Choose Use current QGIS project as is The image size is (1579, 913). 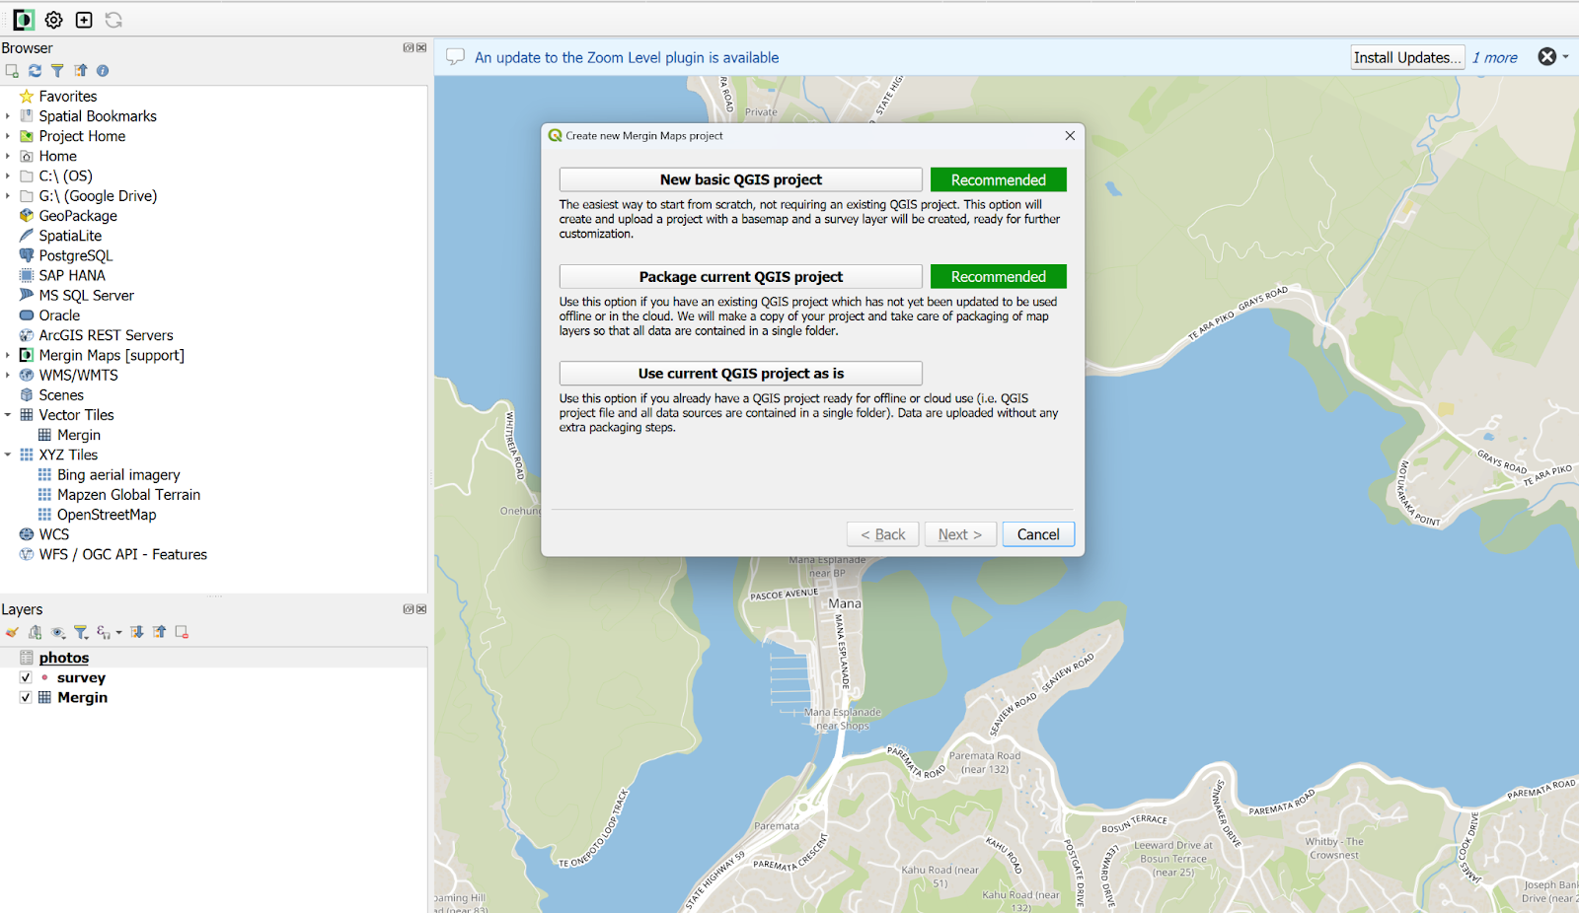(x=740, y=373)
